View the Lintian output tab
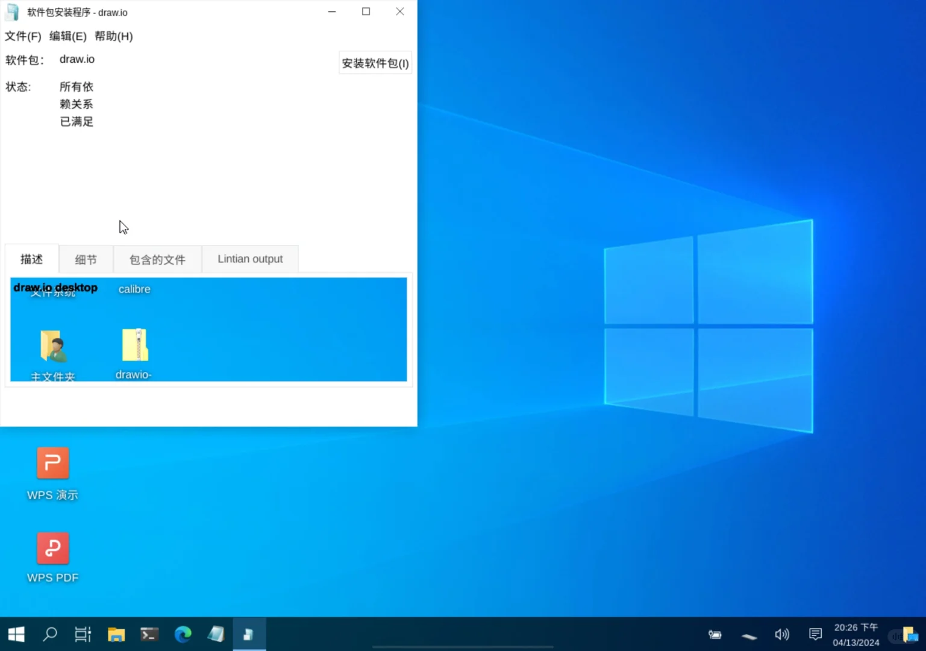 (250, 259)
